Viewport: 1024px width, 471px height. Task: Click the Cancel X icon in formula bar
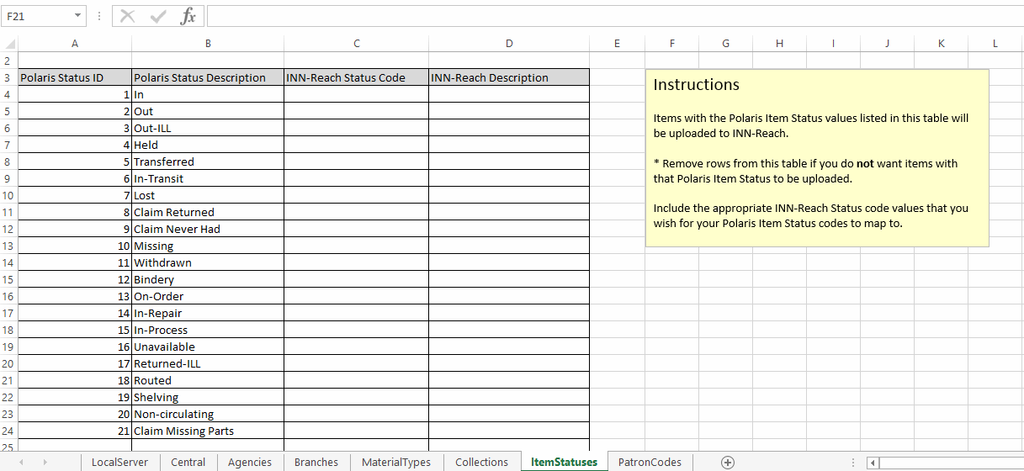pyautogui.click(x=128, y=16)
